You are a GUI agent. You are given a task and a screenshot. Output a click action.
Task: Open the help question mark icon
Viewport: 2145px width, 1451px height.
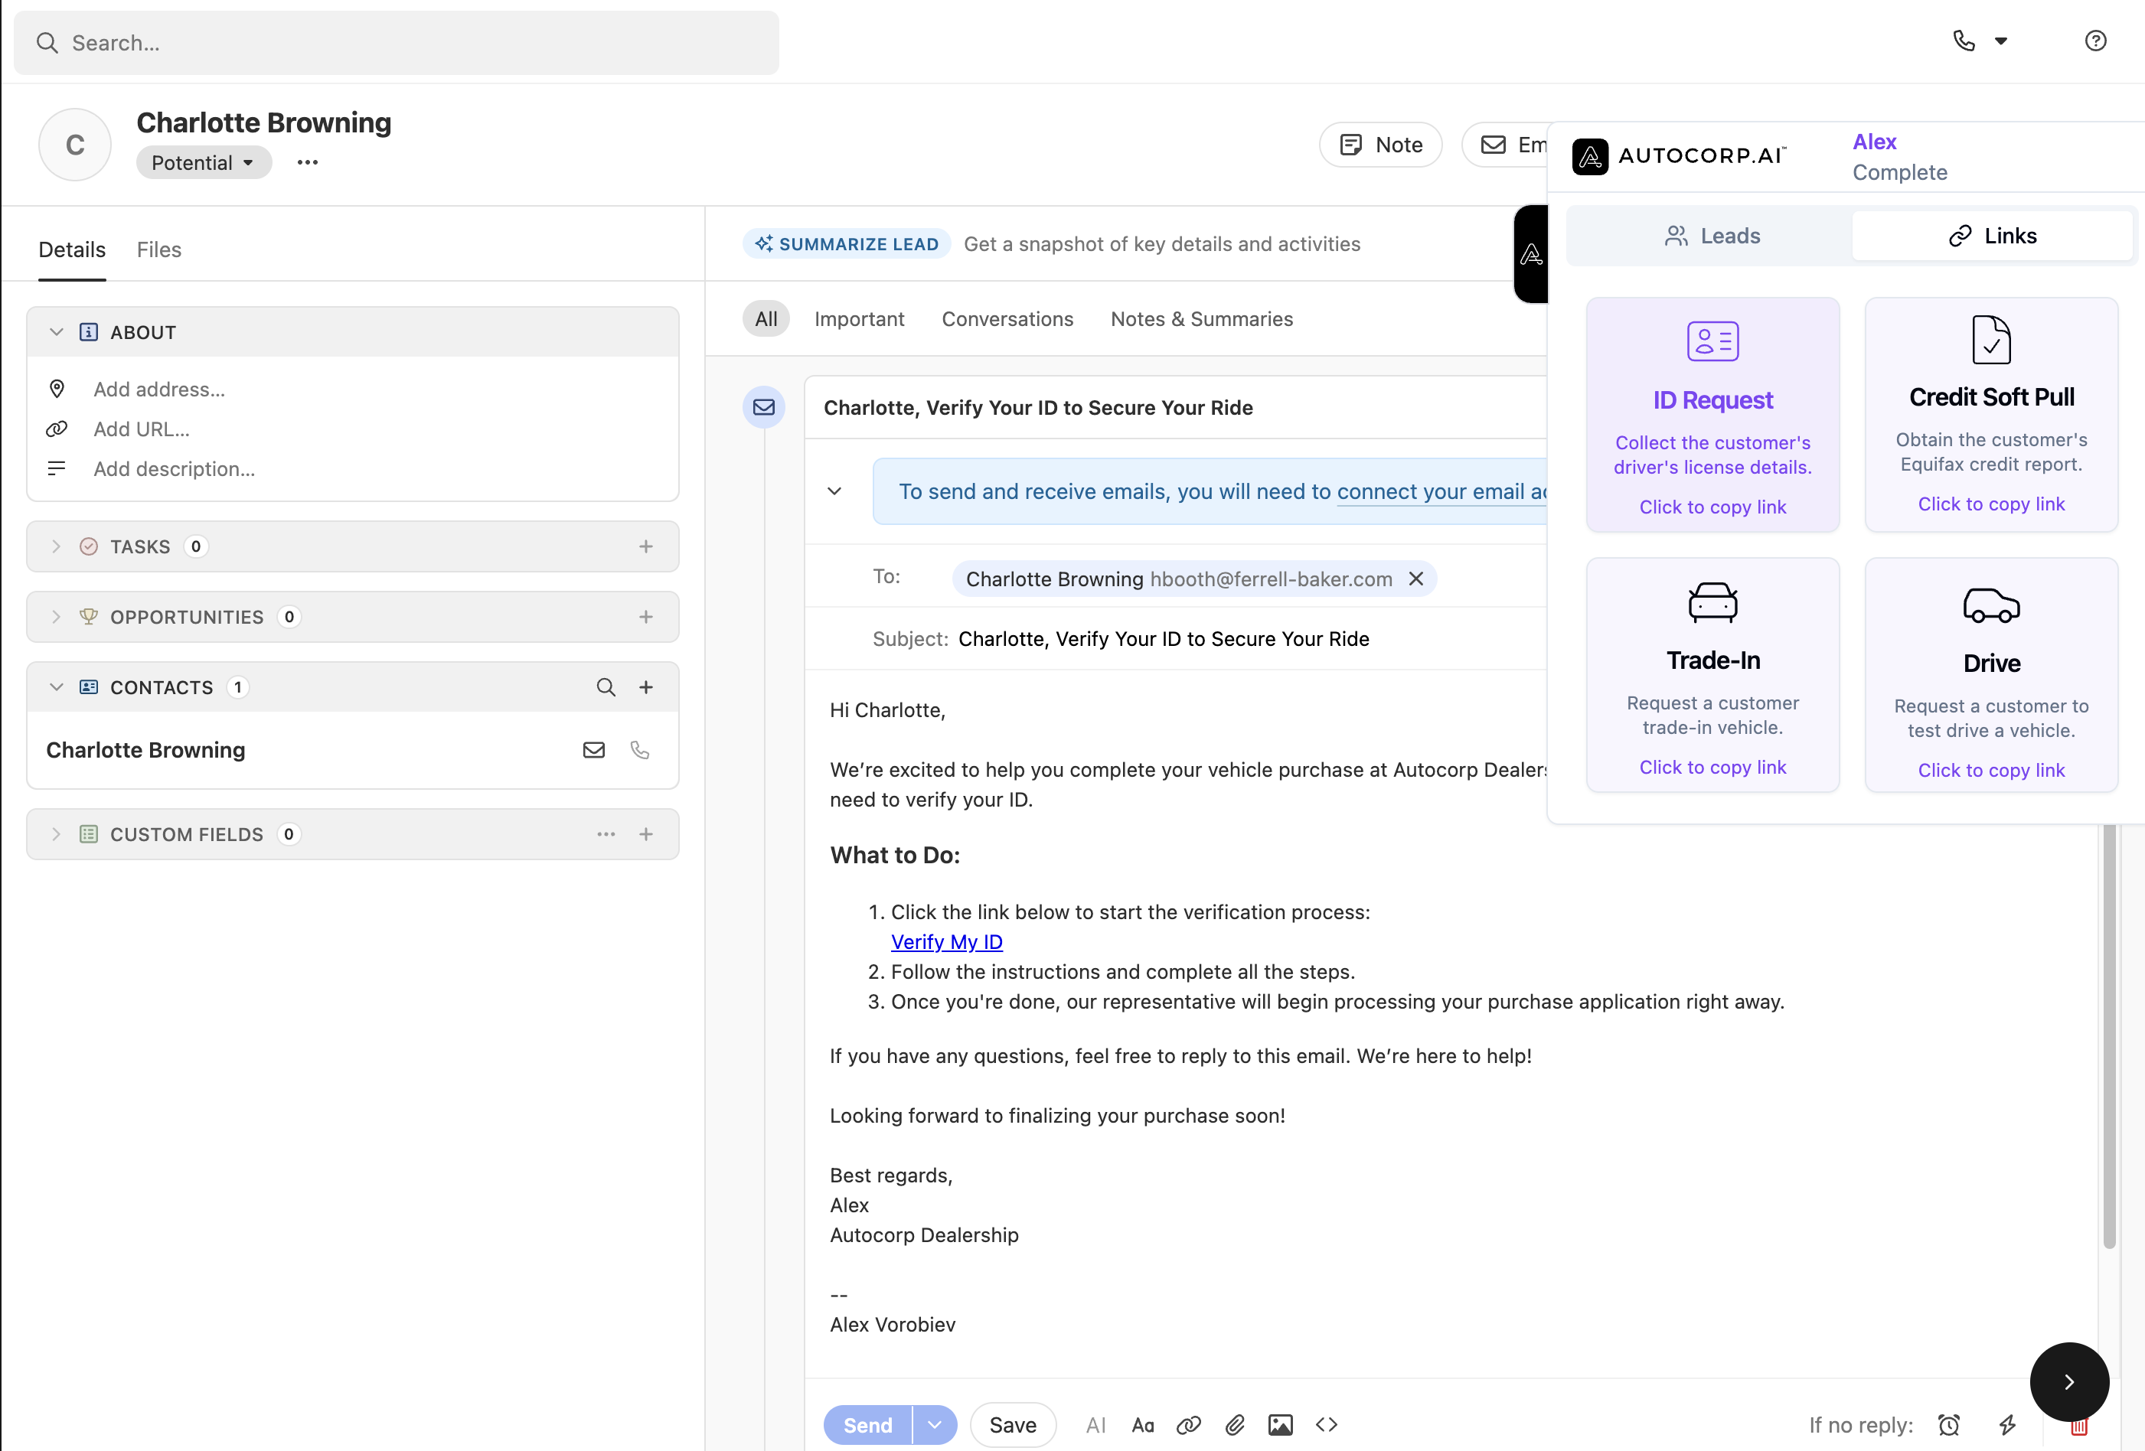(2095, 41)
